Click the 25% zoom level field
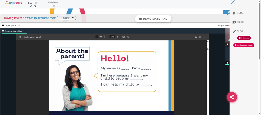The width and height of the screenshot is (261, 115). pos(112,37)
